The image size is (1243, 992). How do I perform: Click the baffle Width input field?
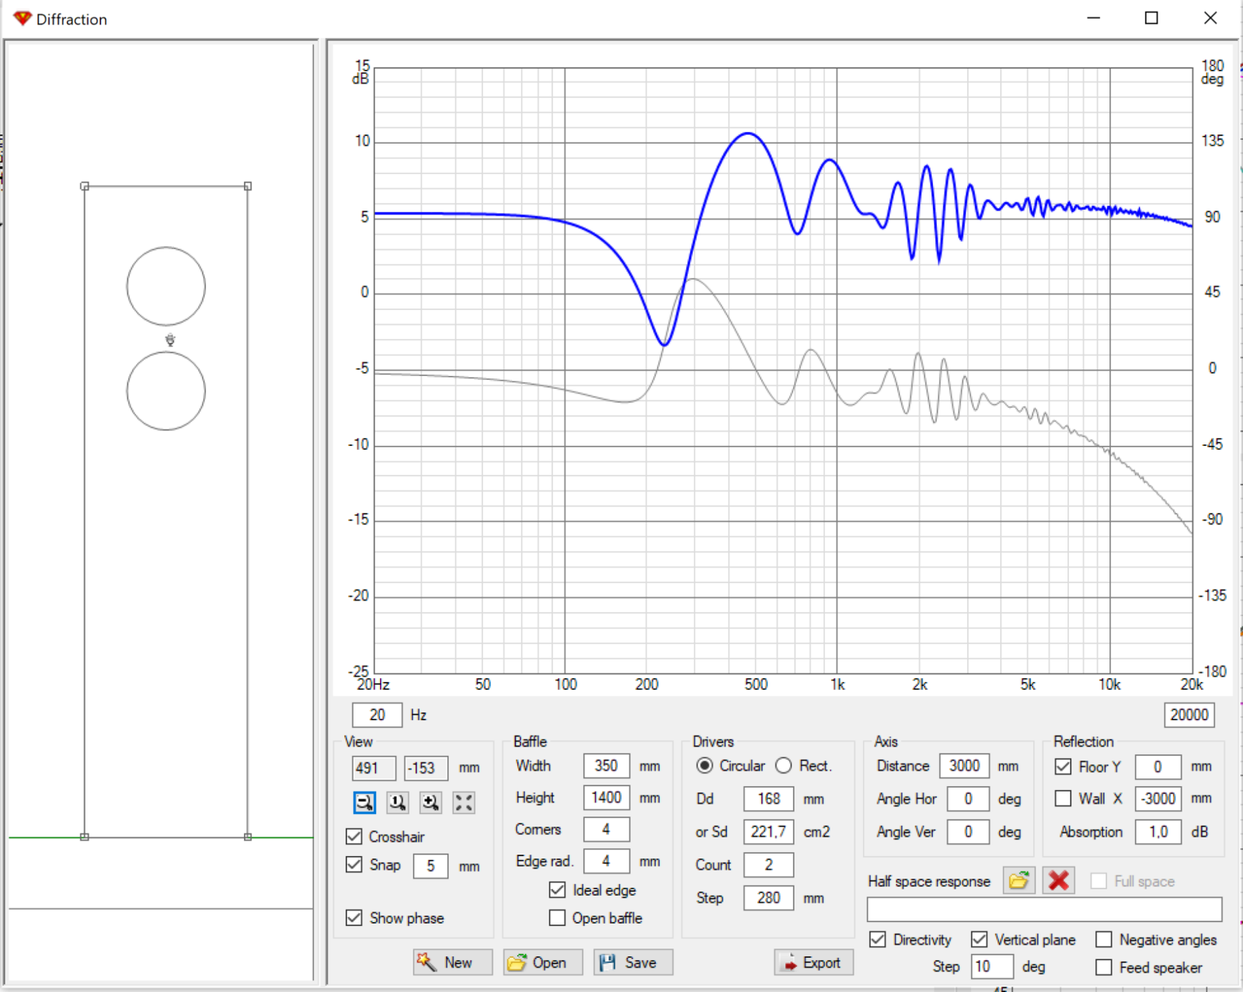point(607,766)
